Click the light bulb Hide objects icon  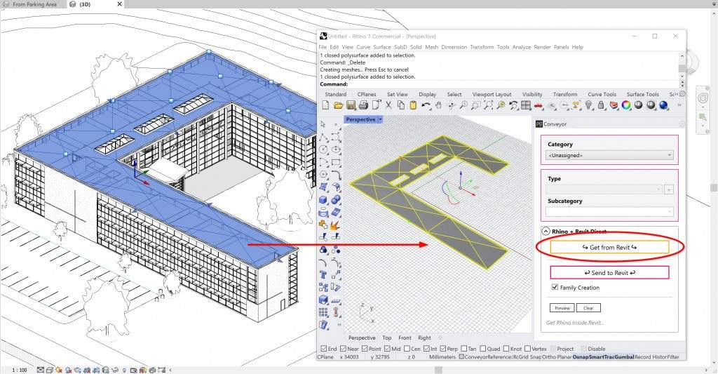coord(589,105)
